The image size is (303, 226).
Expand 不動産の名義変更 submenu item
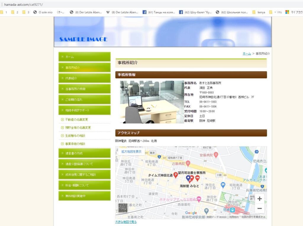76,120
